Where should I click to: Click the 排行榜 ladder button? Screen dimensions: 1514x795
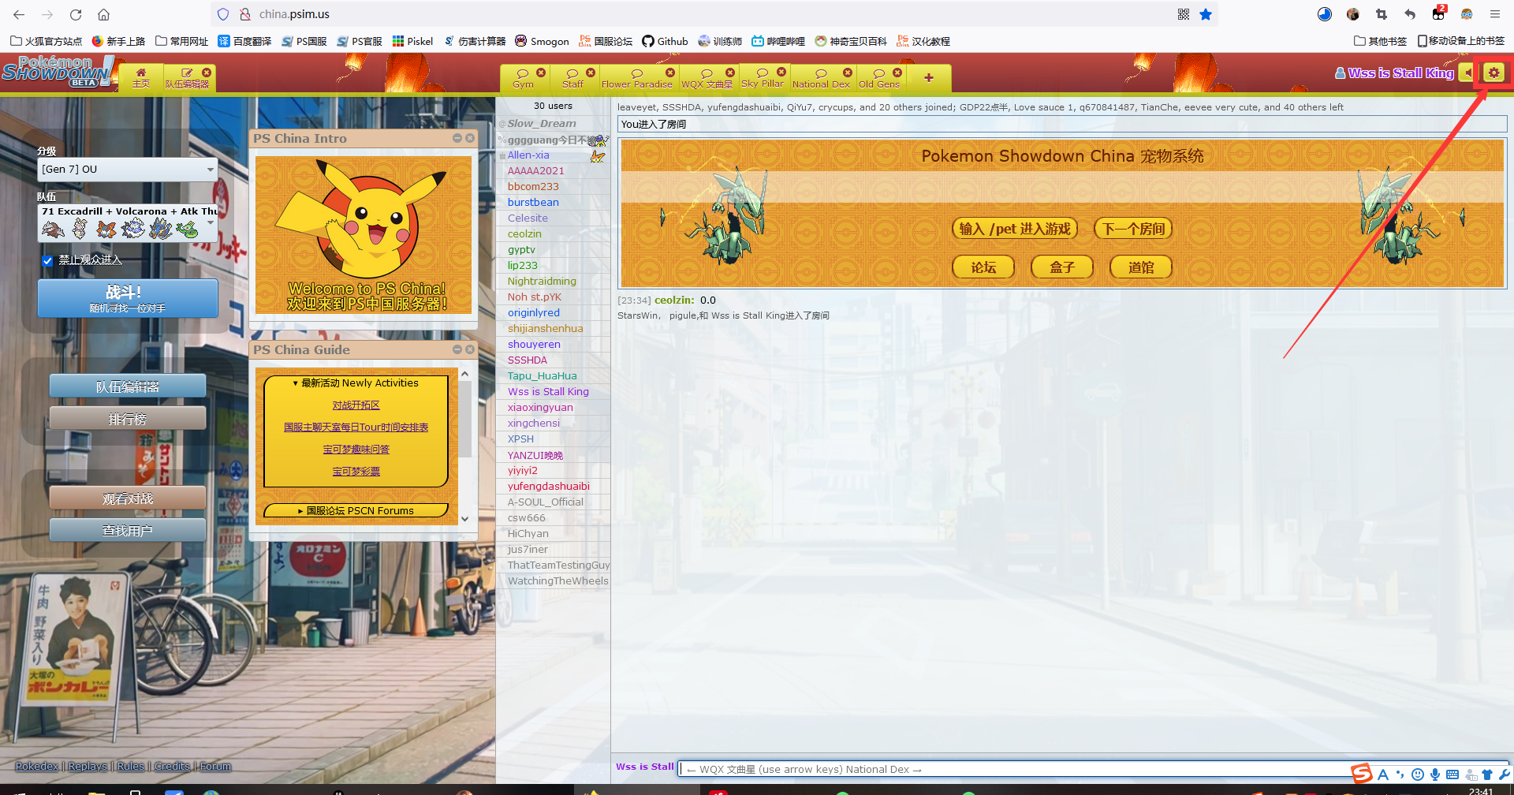[128, 418]
